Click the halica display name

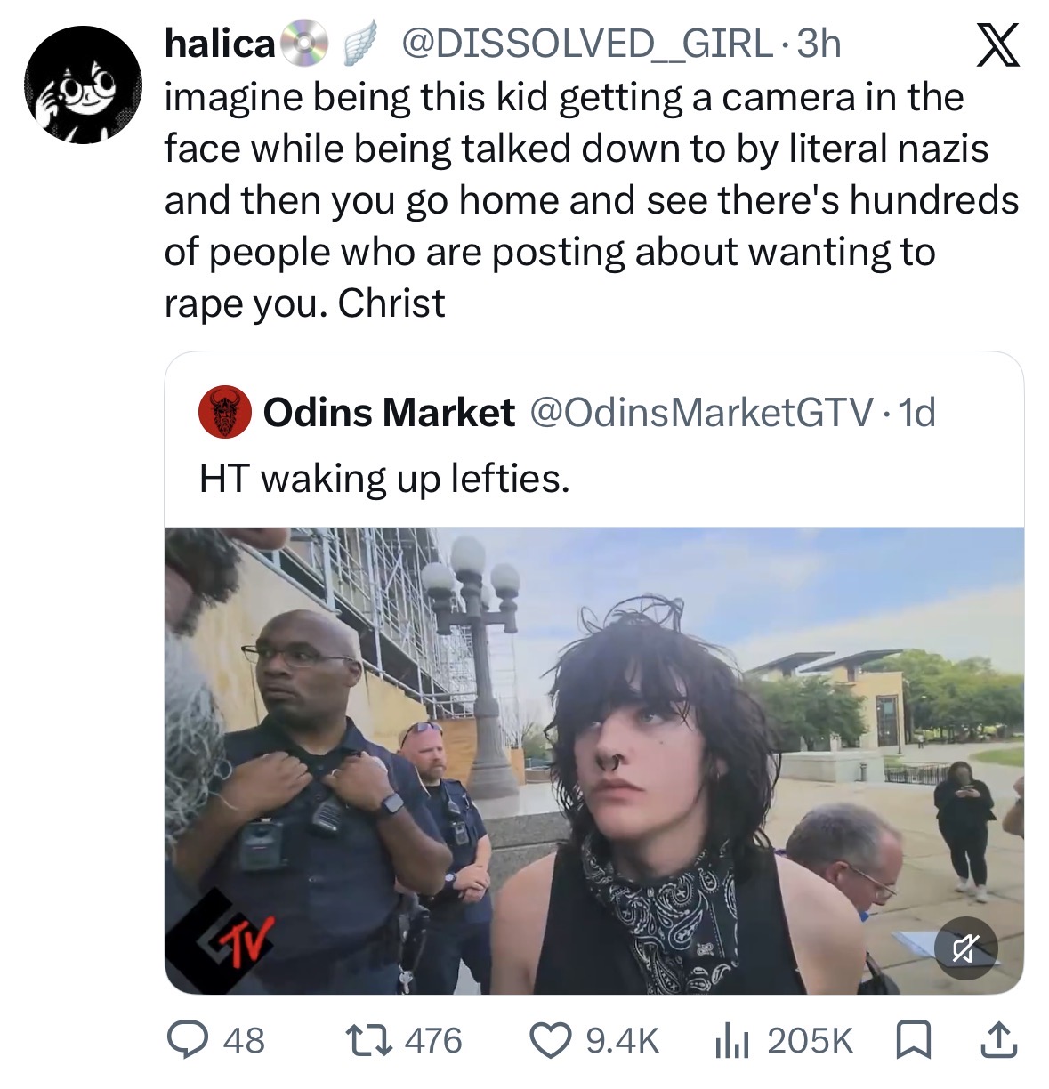pyautogui.click(x=220, y=44)
